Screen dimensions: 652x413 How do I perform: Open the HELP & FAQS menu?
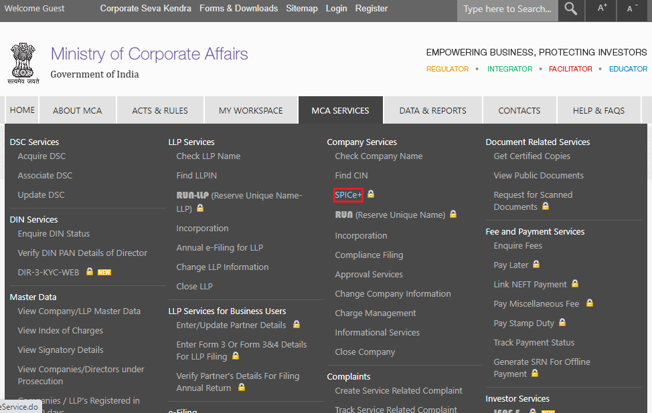(x=598, y=110)
